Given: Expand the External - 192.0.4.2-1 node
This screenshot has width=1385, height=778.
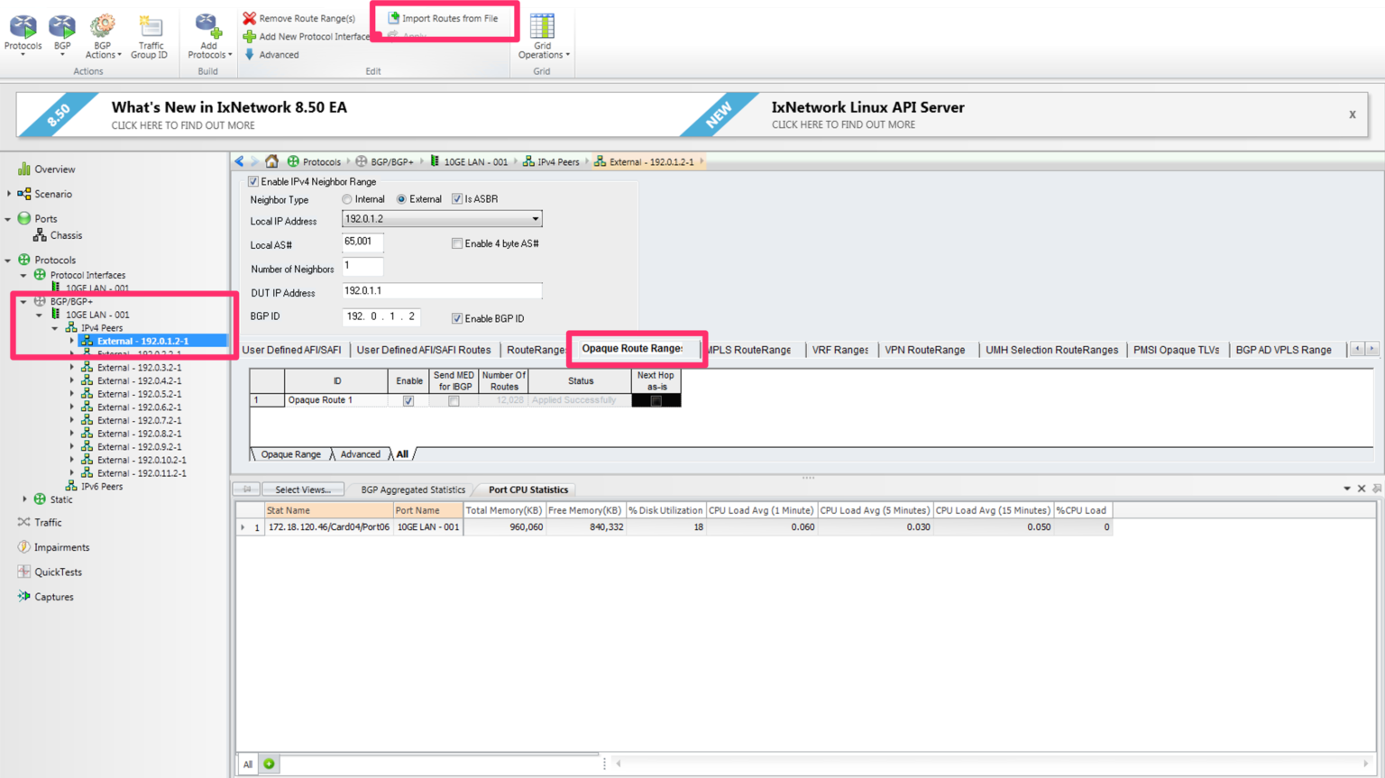Looking at the screenshot, I should point(72,380).
